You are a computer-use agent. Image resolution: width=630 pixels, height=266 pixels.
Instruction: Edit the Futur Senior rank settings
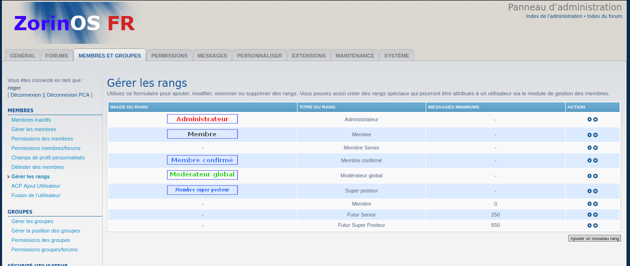point(589,215)
